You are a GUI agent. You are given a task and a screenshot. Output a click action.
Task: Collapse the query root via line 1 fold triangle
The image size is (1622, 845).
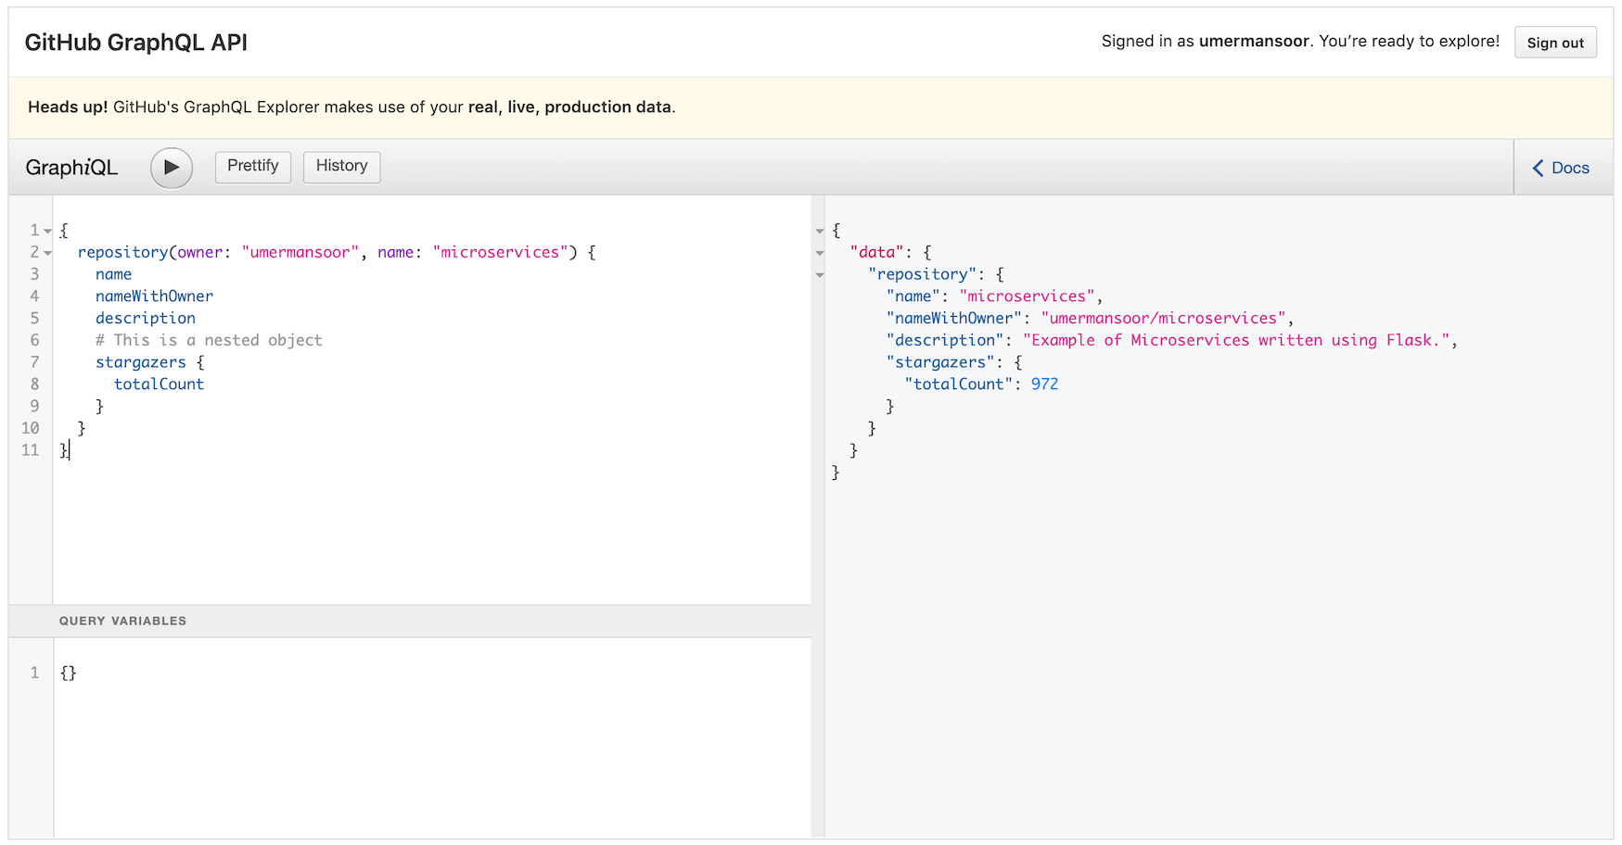[x=47, y=230]
